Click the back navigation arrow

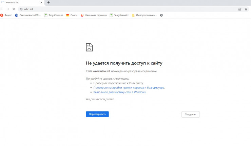coord(2,9)
